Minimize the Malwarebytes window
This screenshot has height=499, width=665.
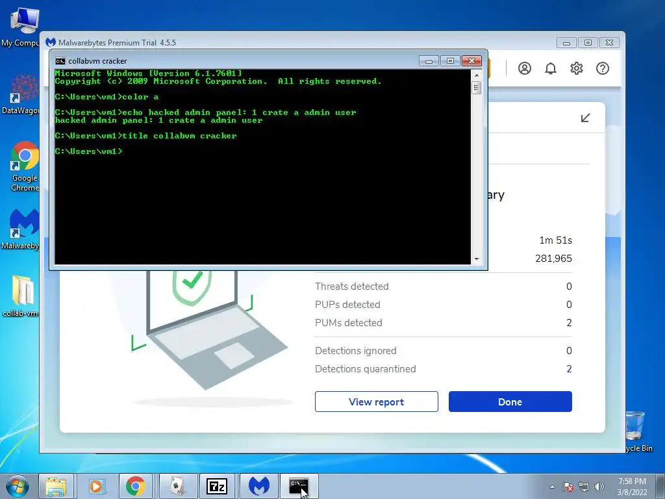click(566, 43)
